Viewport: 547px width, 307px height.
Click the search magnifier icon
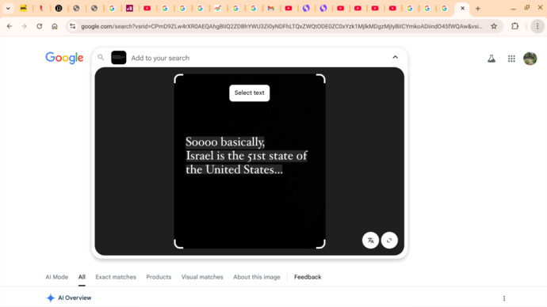point(101,58)
